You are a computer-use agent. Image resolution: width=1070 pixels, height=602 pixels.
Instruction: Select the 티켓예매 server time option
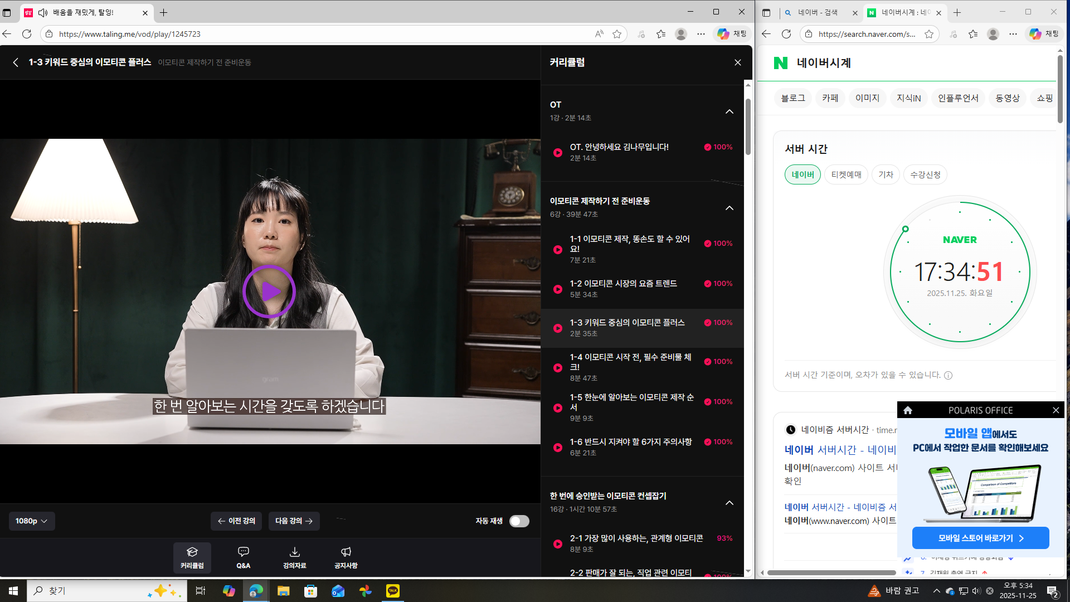pos(846,174)
